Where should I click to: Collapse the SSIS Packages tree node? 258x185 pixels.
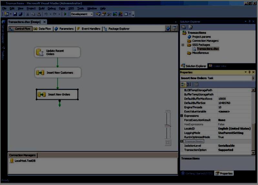[183, 45]
